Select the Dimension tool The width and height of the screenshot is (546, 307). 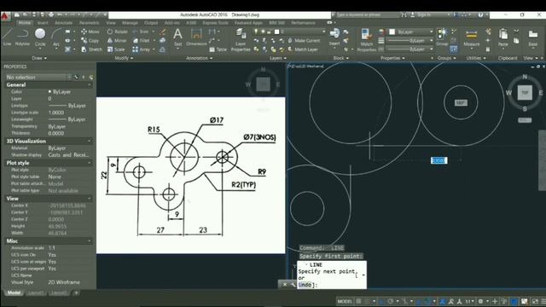point(196,37)
